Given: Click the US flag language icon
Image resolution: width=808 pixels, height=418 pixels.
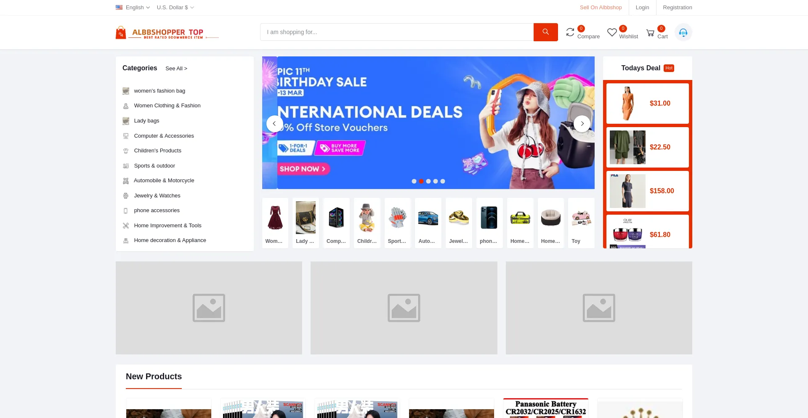Looking at the screenshot, I should point(119,7).
